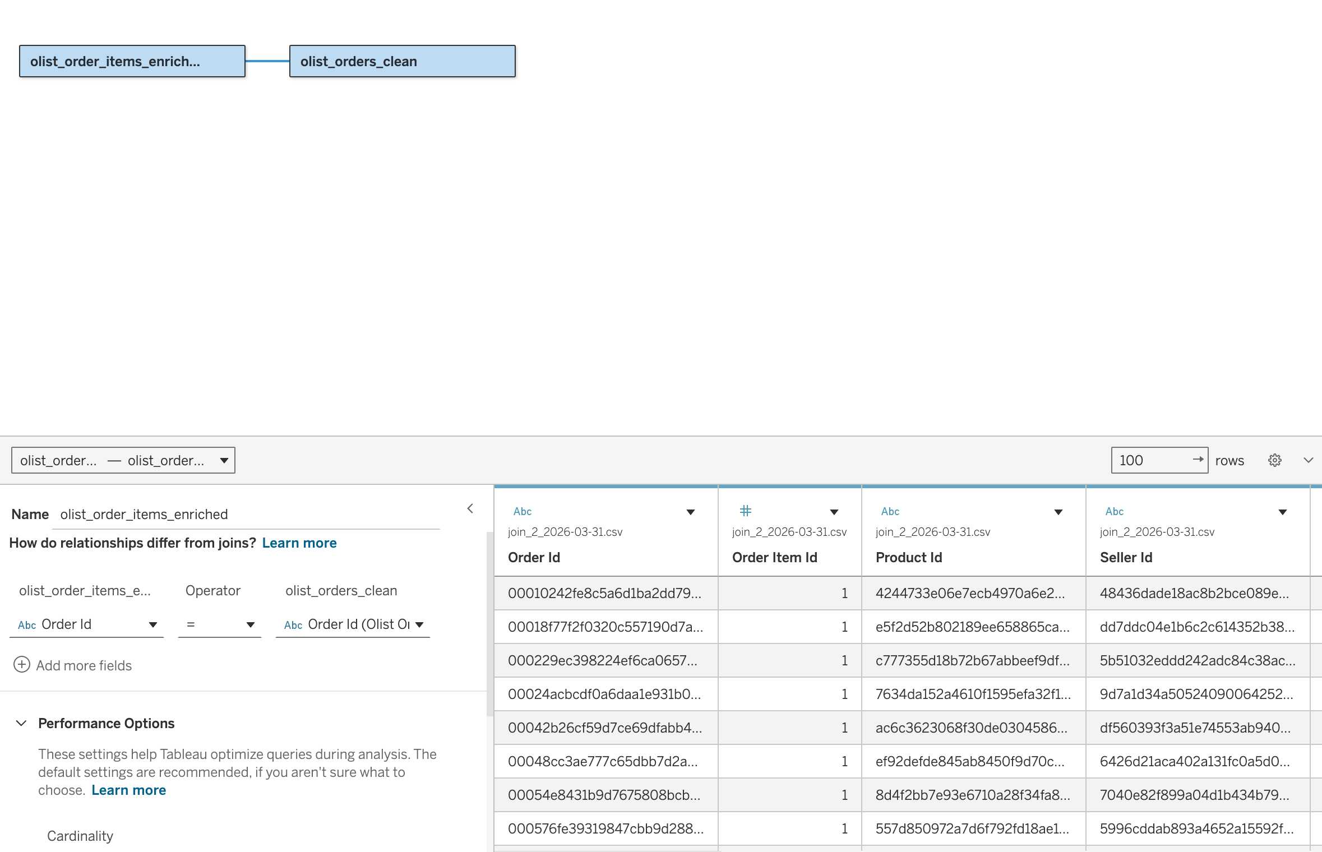This screenshot has height=852, width=1322.
Task: Click the arrow icon in rows input box
Action: click(x=1198, y=460)
